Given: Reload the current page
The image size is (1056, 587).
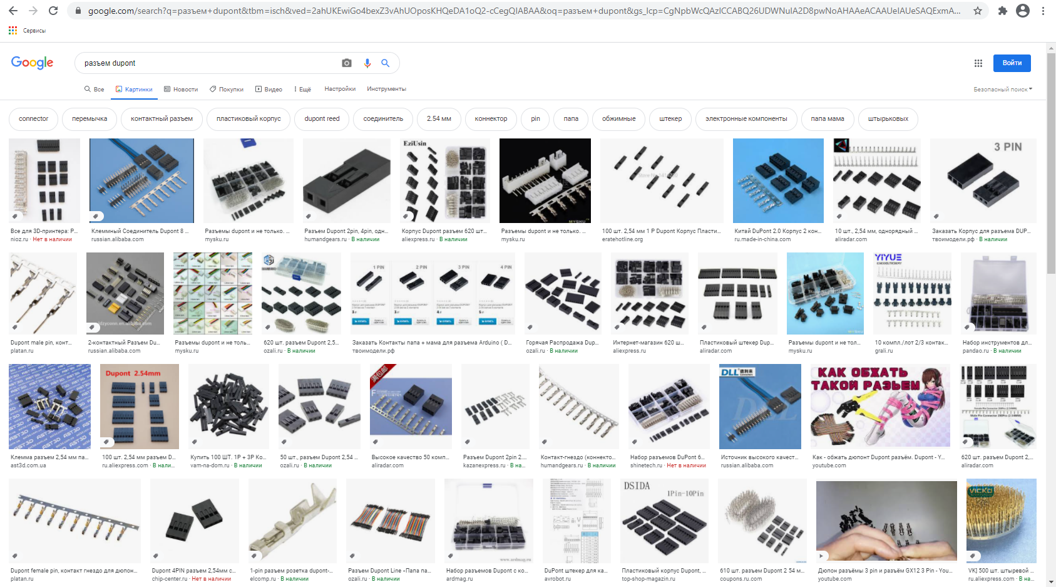Looking at the screenshot, I should 53,11.
